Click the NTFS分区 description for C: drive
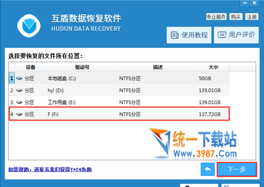The width and height of the screenshot is (264, 187). [x=130, y=78]
